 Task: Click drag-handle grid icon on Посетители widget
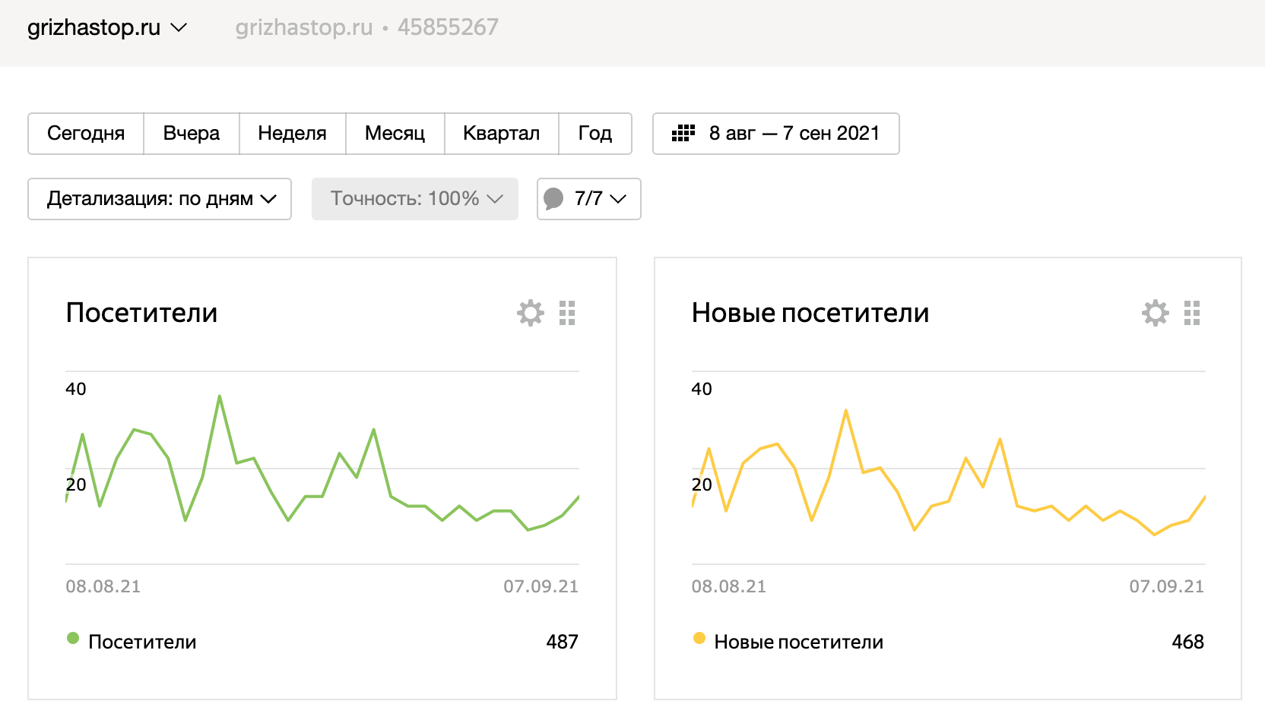[567, 313]
